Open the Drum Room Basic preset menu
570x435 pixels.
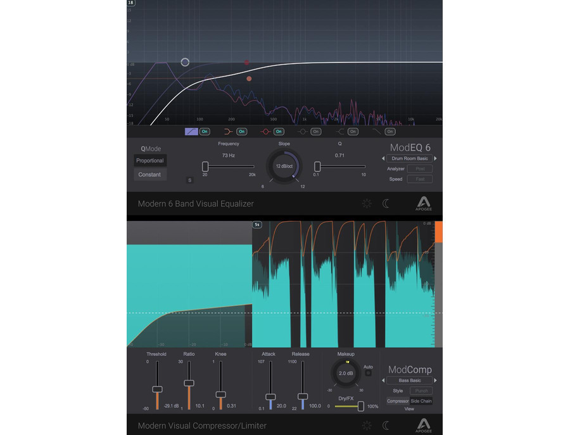[409, 158]
